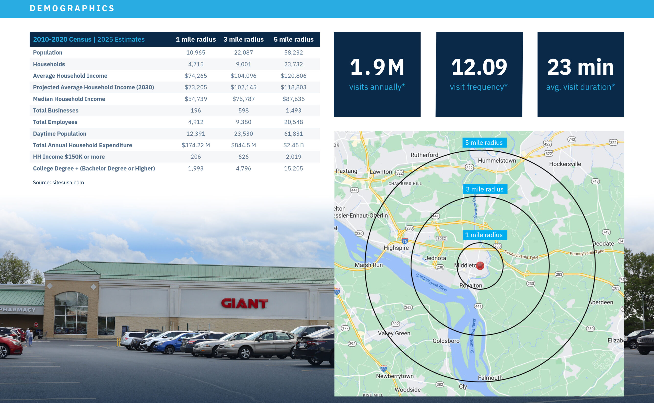
Task: Click the route 177 map marker
Action: click(x=345, y=328)
